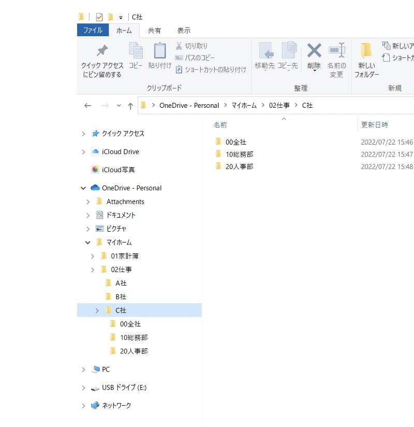Viewport: 414px width, 427px height.
Task: Select the 10総務部 folder in file list
Action: click(239, 154)
